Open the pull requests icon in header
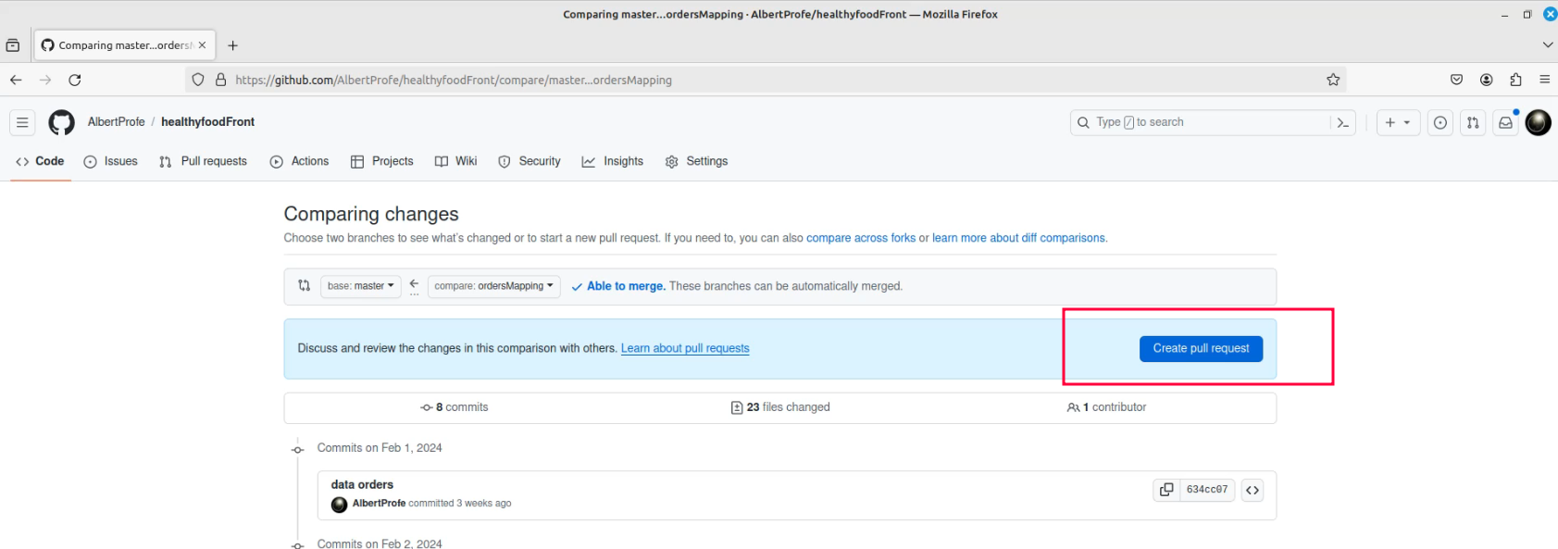This screenshot has height=549, width=1558. tap(1473, 122)
